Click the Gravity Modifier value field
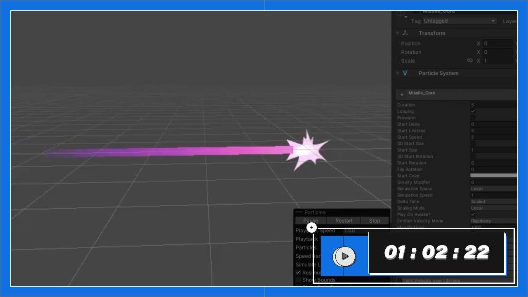 [493, 182]
